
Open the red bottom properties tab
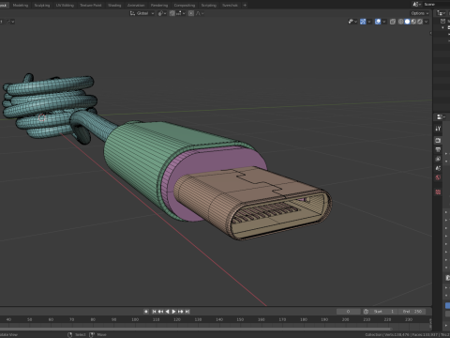coord(438,192)
